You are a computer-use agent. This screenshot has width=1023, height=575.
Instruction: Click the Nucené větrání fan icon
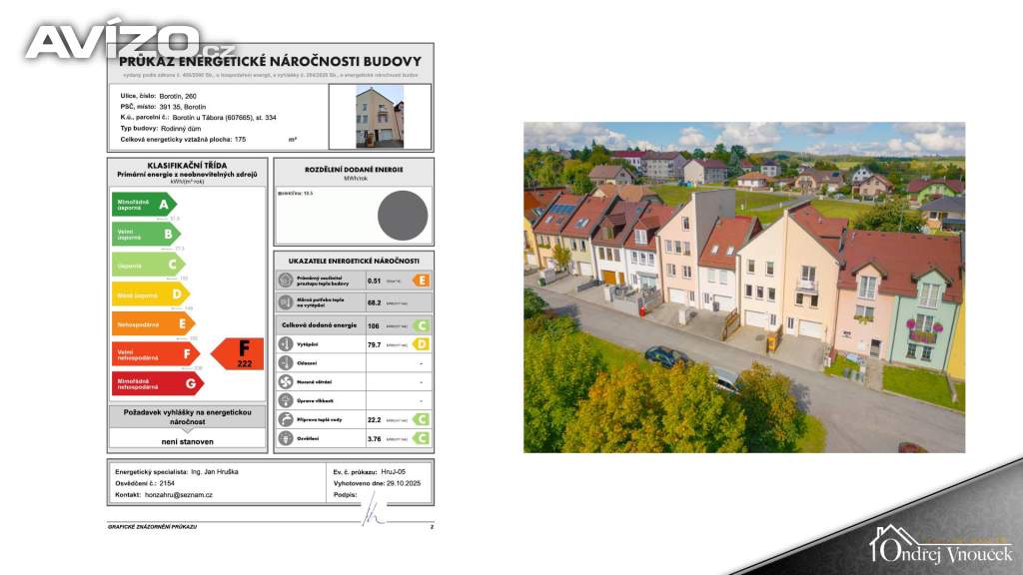pos(285,382)
